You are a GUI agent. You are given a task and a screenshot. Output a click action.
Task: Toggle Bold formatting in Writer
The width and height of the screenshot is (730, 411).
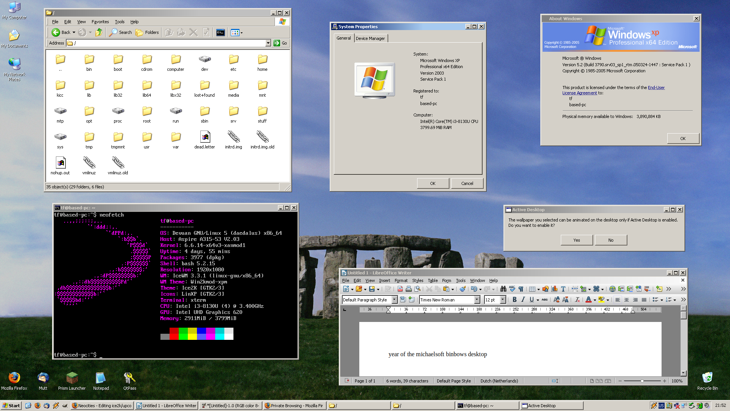pos(514,300)
